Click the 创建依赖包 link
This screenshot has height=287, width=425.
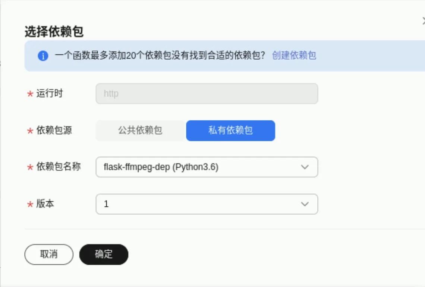point(294,56)
